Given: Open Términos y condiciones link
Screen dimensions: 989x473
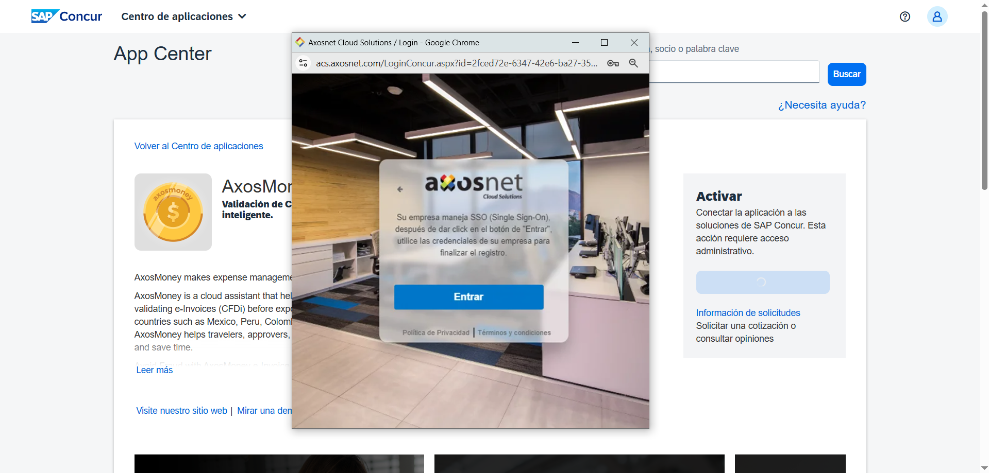Looking at the screenshot, I should point(514,332).
